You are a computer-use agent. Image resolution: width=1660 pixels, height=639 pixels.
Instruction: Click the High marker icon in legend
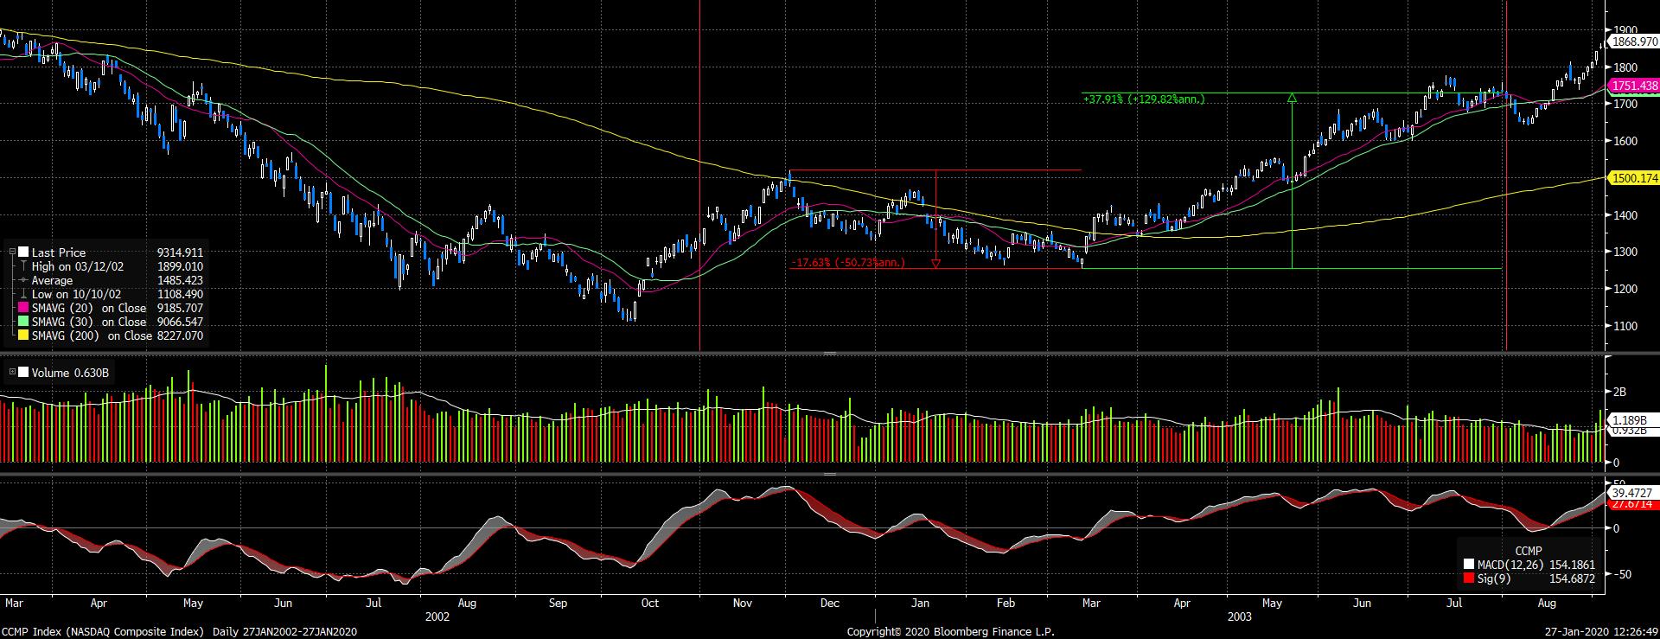pos(23,266)
